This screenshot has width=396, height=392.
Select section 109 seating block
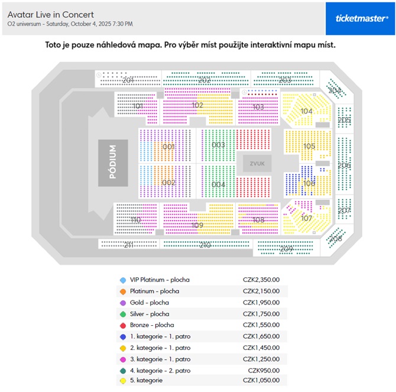[198, 219]
